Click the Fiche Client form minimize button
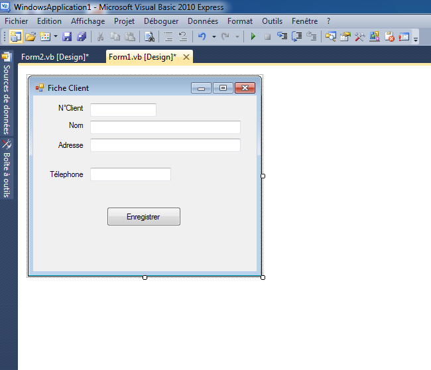 pos(201,88)
